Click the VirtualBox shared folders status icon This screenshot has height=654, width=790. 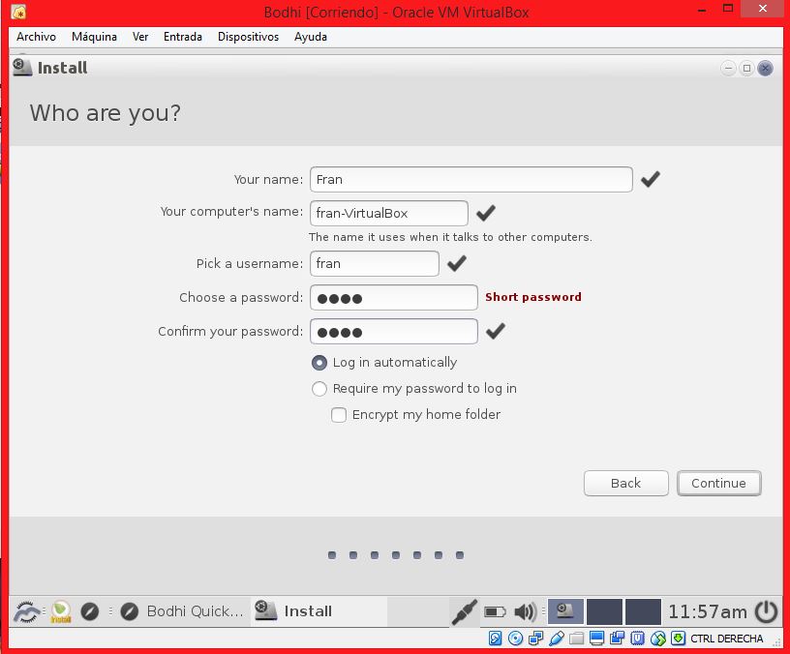point(577,639)
